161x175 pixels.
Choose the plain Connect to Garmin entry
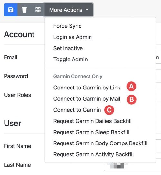pyautogui.click(x=77, y=110)
